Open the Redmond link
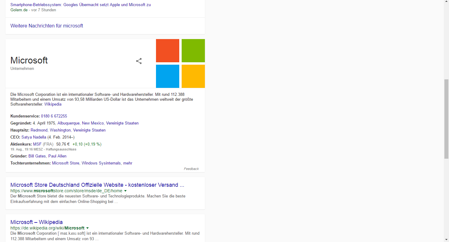449x242 pixels. pyautogui.click(x=39, y=130)
